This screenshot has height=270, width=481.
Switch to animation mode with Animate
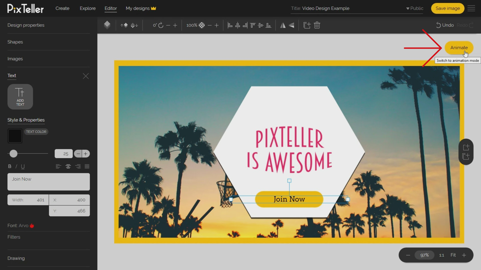coord(459,47)
